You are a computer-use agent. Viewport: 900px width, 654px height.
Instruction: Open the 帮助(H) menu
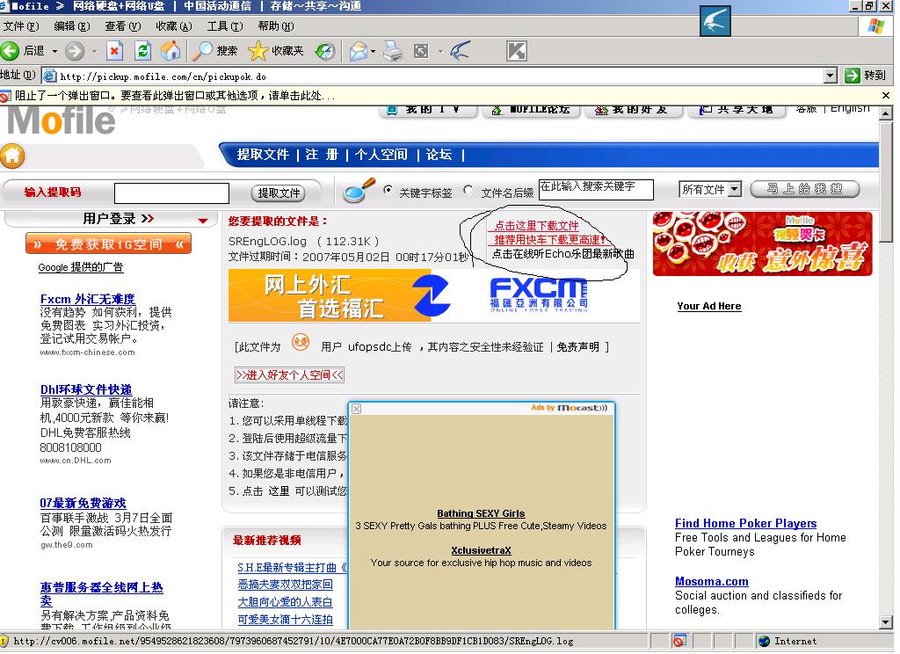click(x=276, y=26)
